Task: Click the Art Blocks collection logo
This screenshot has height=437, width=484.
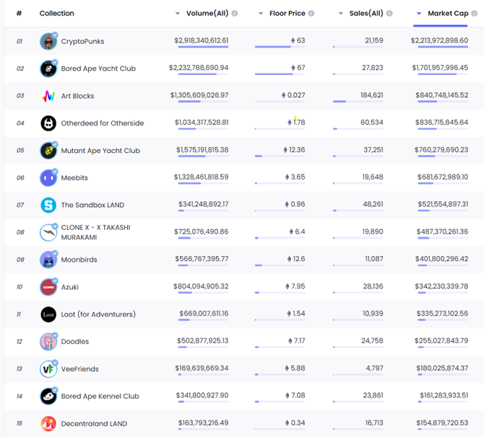Action: click(48, 96)
